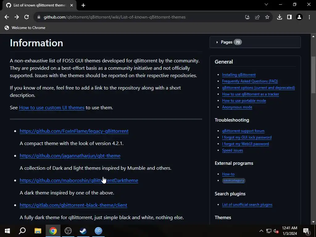Click the External programs heading
316x237 pixels.
click(x=234, y=163)
